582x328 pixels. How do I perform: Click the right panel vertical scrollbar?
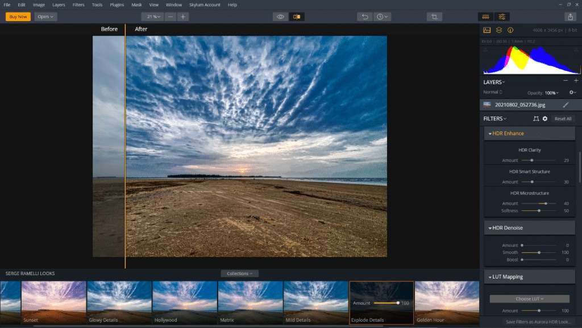[580, 167]
